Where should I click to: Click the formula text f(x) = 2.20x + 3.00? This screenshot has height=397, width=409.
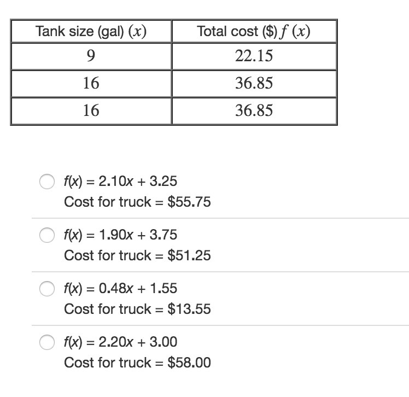coord(120,342)
